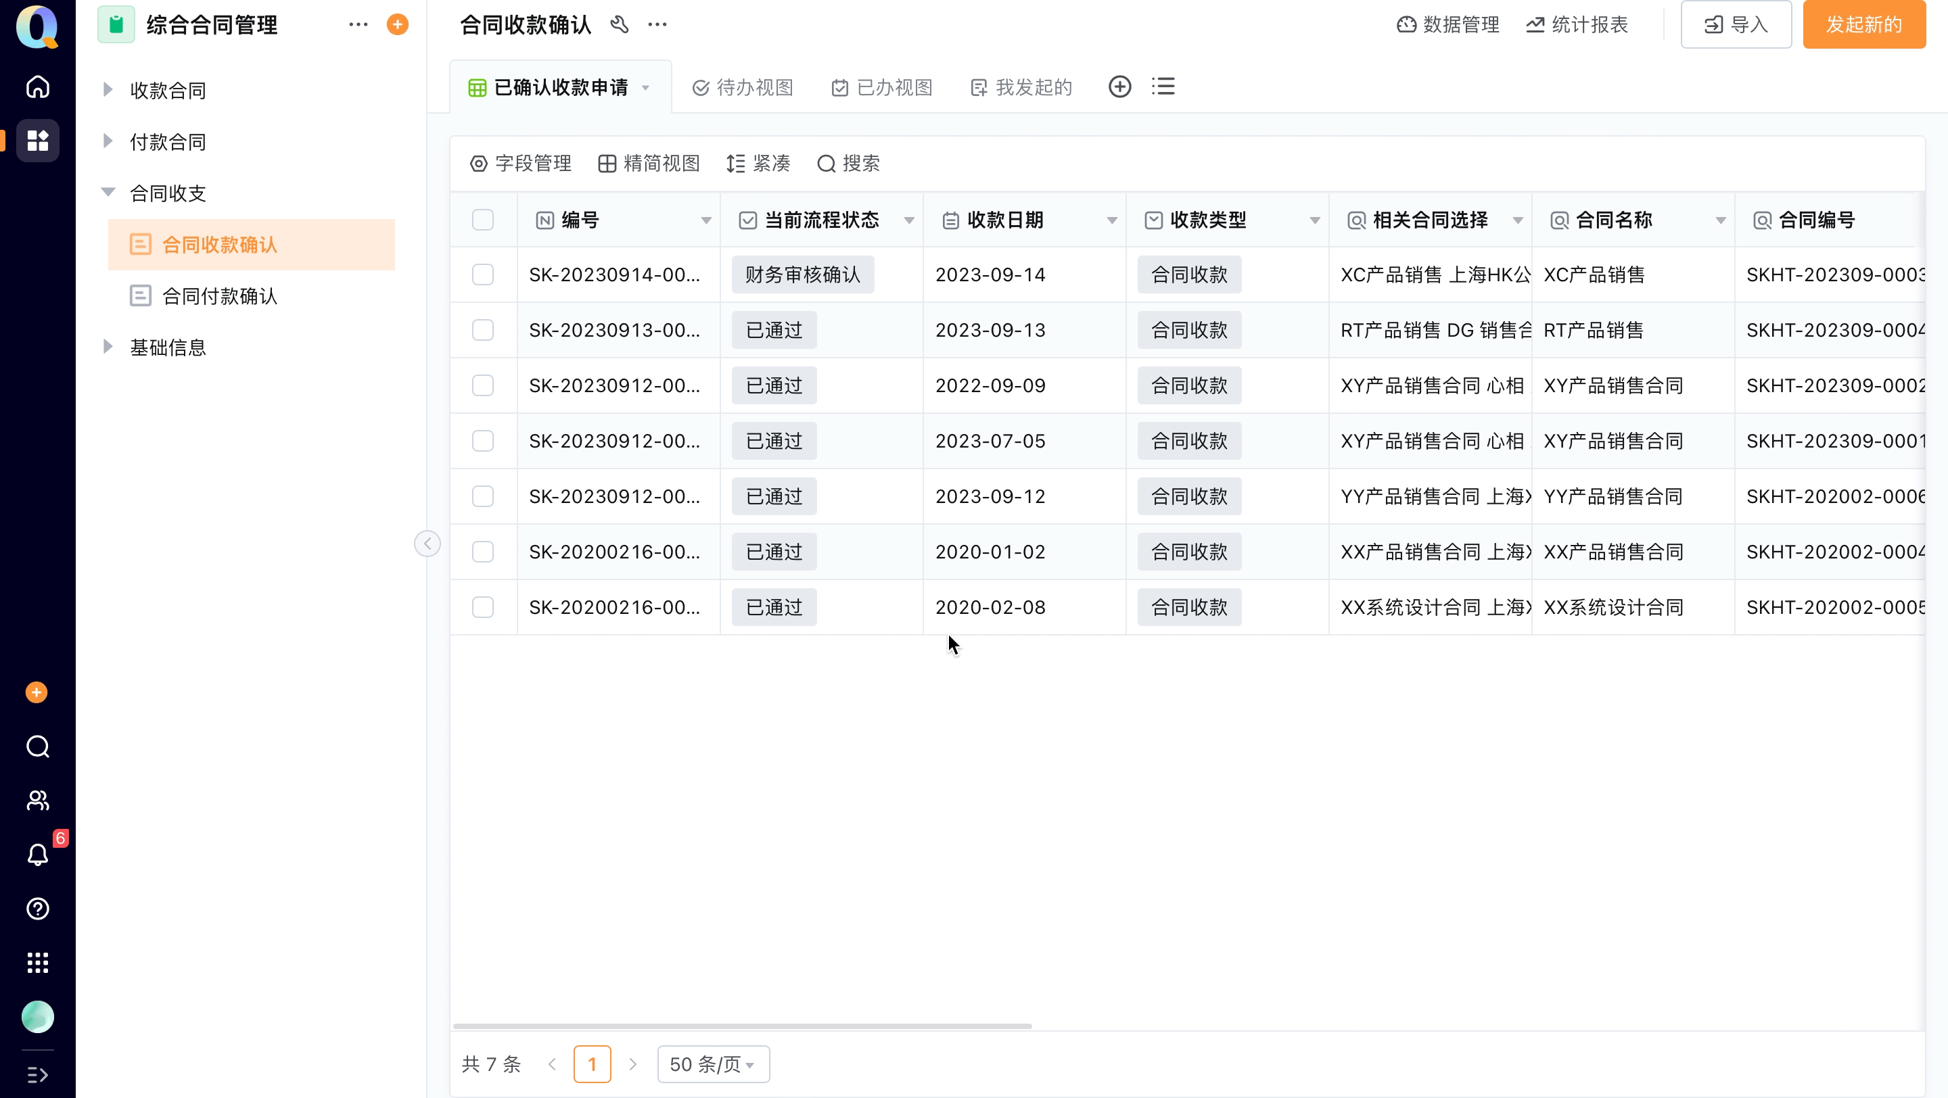Expand the sidebar with bottom arrow icon
1948x1098 pixels.
click(x=38, y=1074)
